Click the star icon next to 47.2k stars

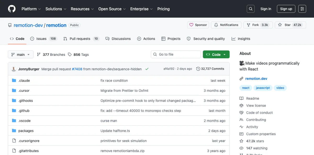[242, 141]
